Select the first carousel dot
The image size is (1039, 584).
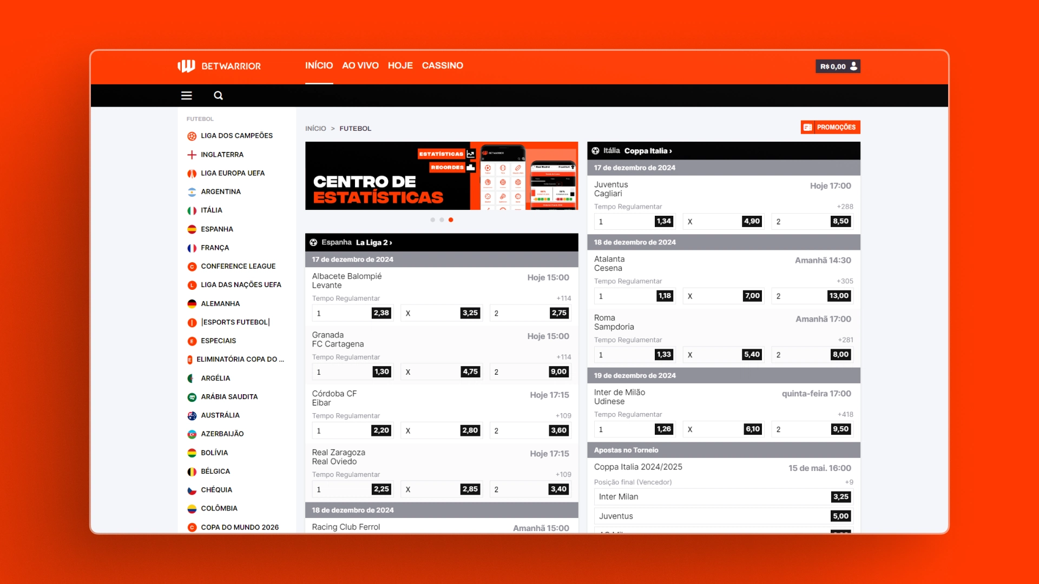[x=432, y=220]
